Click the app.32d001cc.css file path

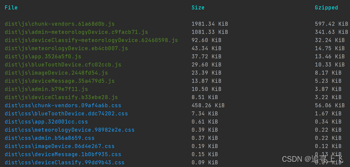tap(46, 122)
